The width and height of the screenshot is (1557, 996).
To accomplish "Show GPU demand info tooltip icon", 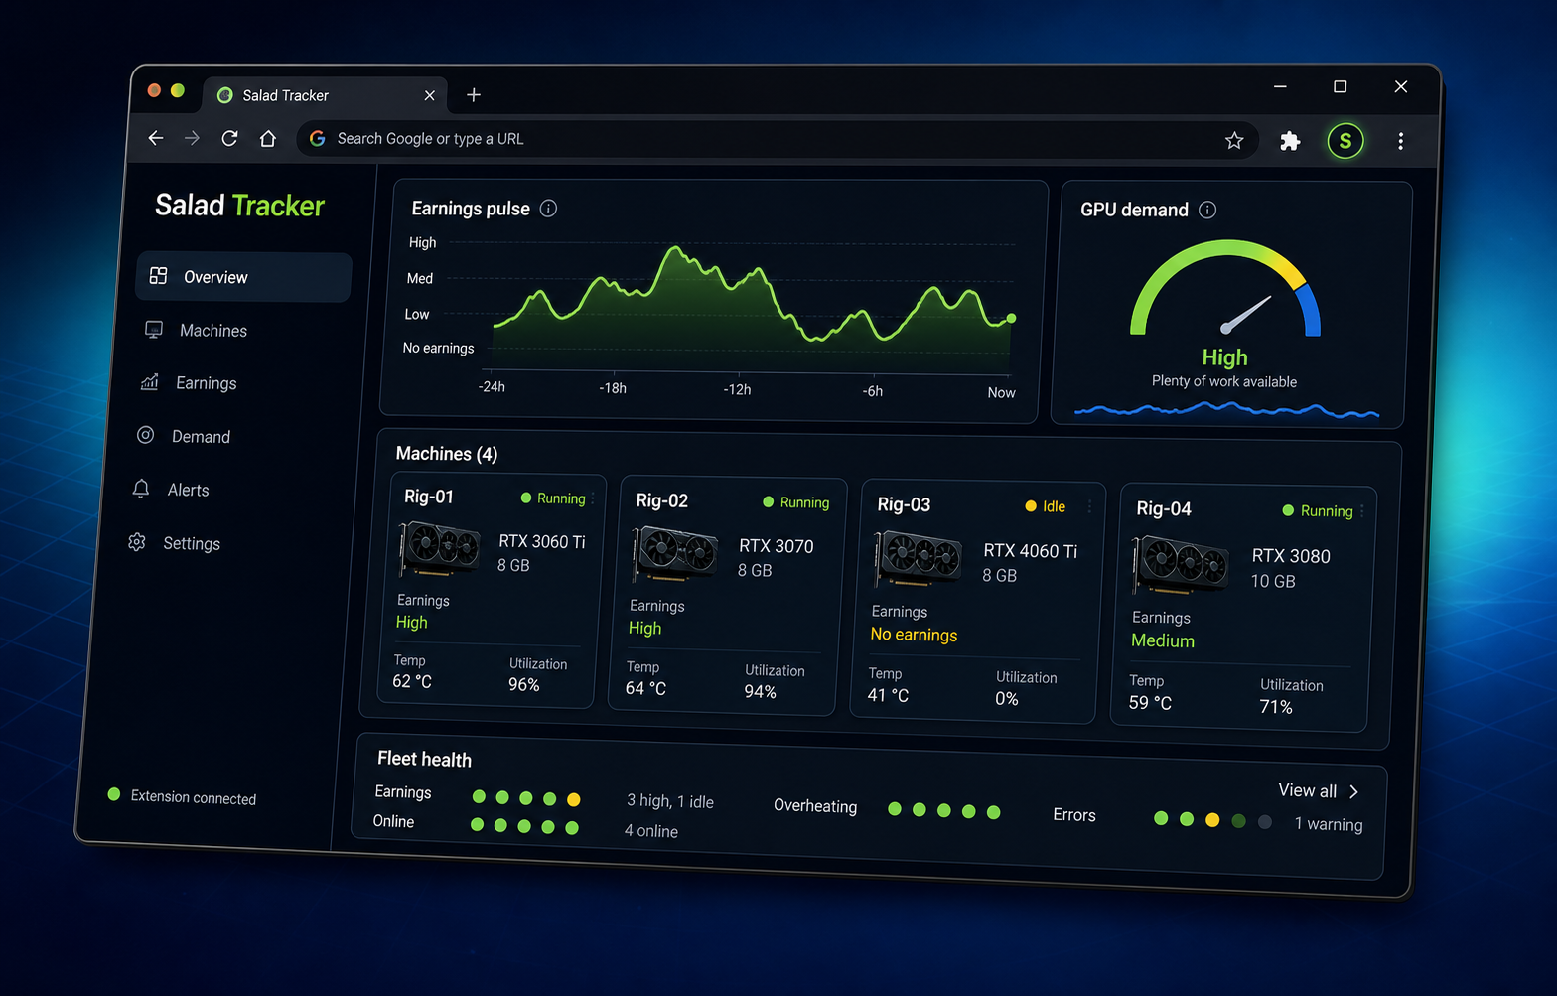I will click(x=1207, y=210).
